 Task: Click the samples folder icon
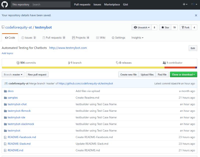tap(5, 98)
